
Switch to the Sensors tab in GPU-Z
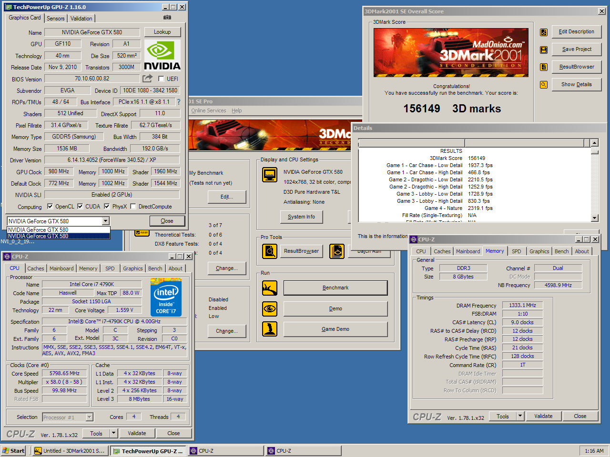pos(56,19)
